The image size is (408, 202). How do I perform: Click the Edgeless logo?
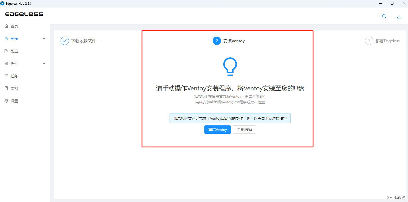(x=24, y=14)
